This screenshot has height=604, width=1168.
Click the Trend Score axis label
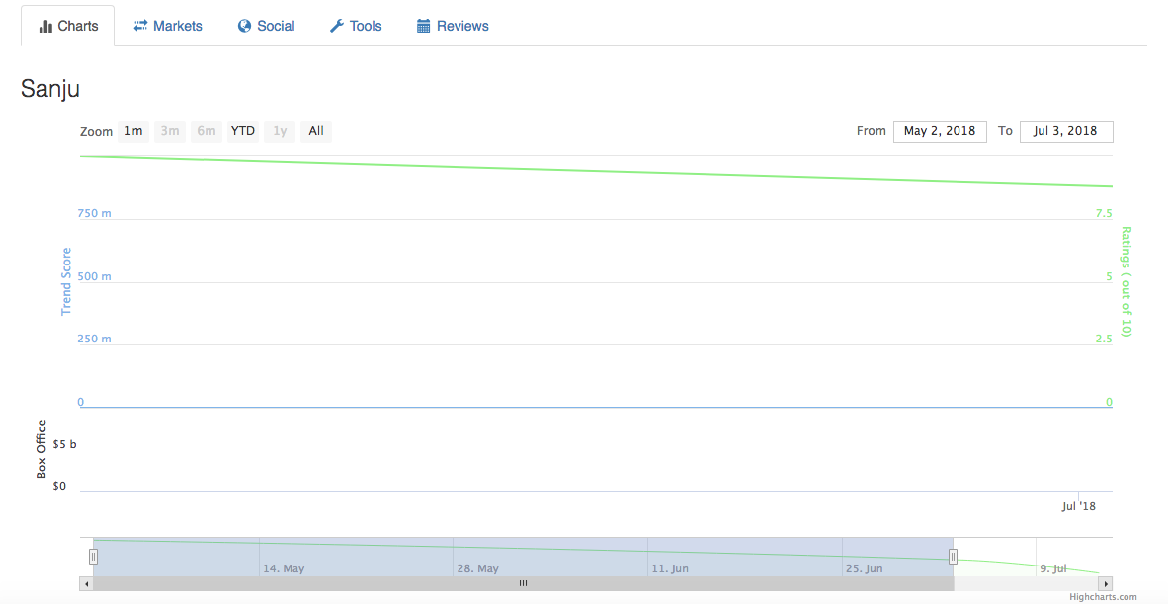66,281
